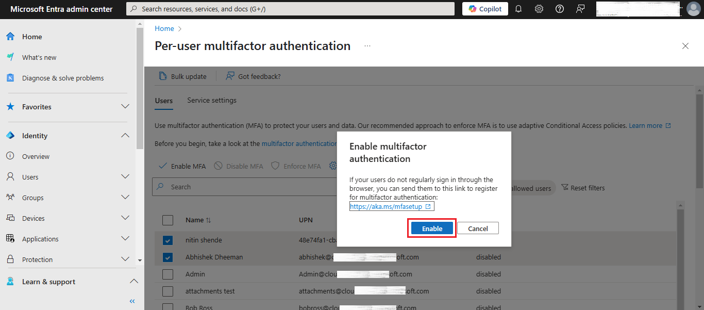704x310 pixels.
Task: Click Disable MFA in the command bar
Action: point(239,166)
